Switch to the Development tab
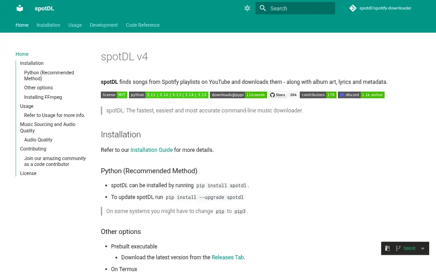Image resolution: width=436 pixels, height=272 pixels. click(x=104, y=25)
